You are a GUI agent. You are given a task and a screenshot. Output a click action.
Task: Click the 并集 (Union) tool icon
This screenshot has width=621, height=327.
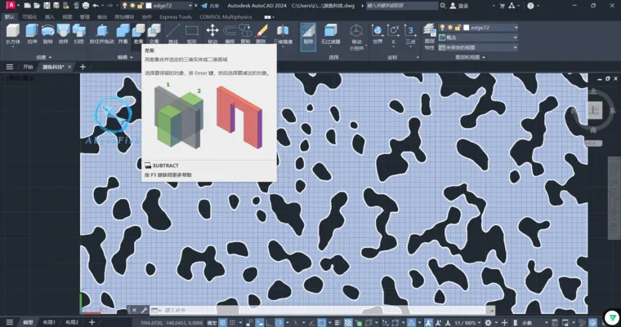click(x=123, y=33)
